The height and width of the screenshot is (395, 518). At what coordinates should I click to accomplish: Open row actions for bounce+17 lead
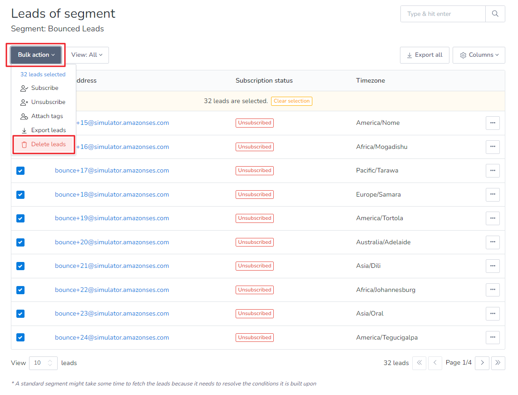[x=493, y=171]
